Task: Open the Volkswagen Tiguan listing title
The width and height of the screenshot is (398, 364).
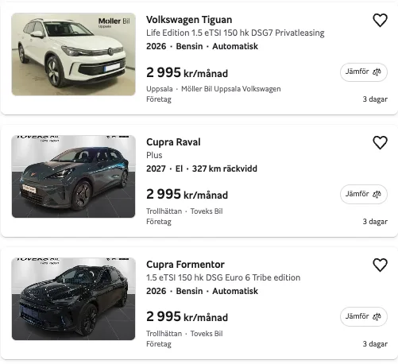Action: pyautogui.click(x=189, y=20)
